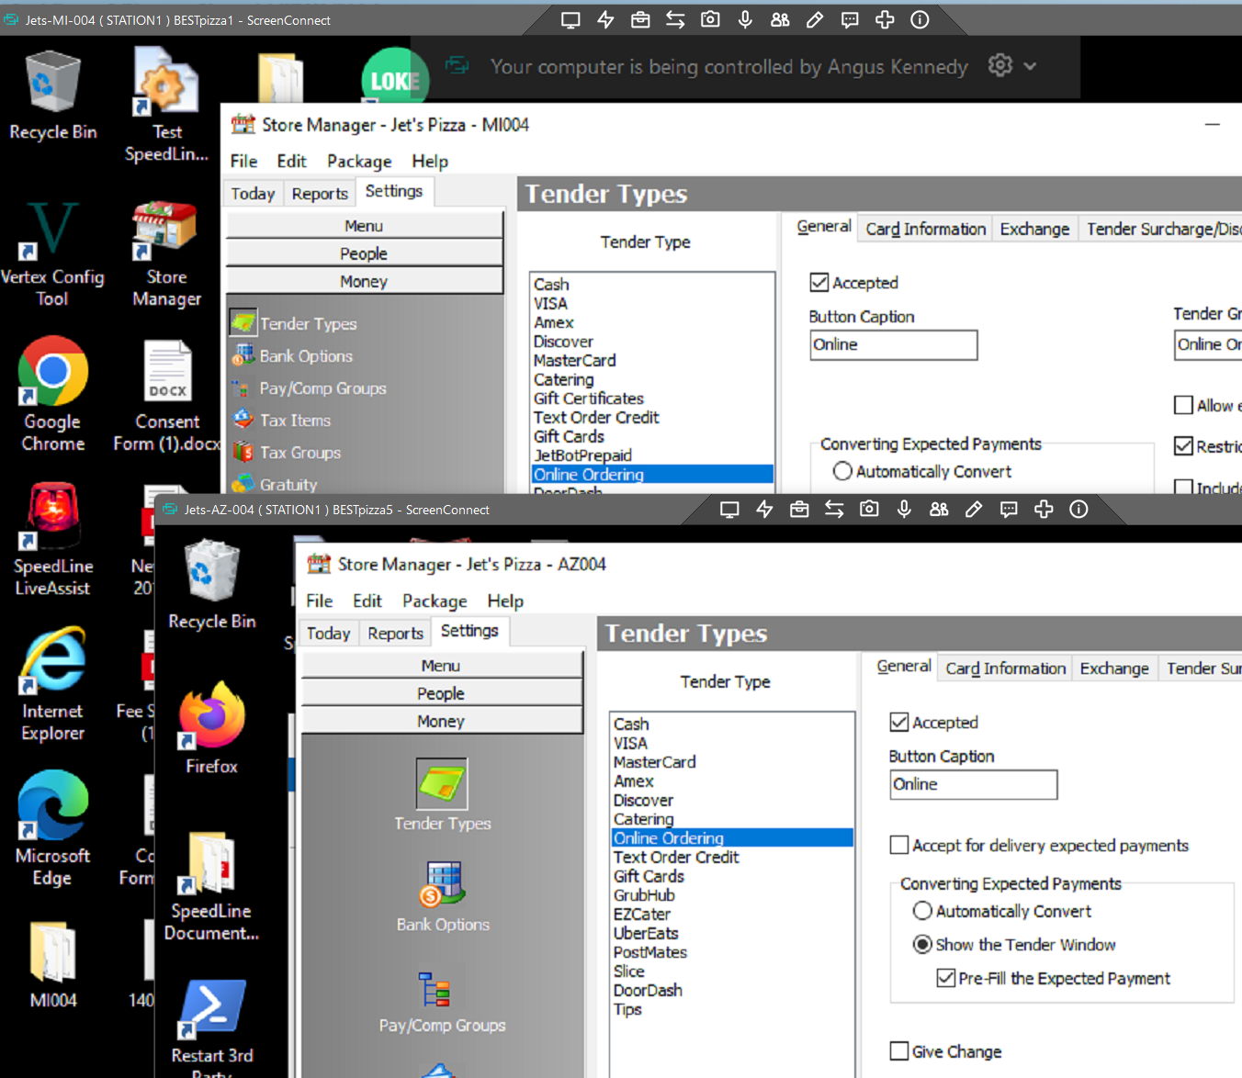Select Automatically Convert radio in MI004 window
The height and width of the screenshot is (1078, 1242).
tap(842, 471)
